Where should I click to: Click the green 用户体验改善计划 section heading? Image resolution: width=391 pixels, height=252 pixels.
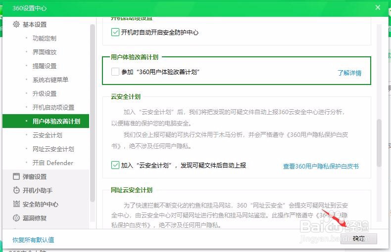(135, 57)
